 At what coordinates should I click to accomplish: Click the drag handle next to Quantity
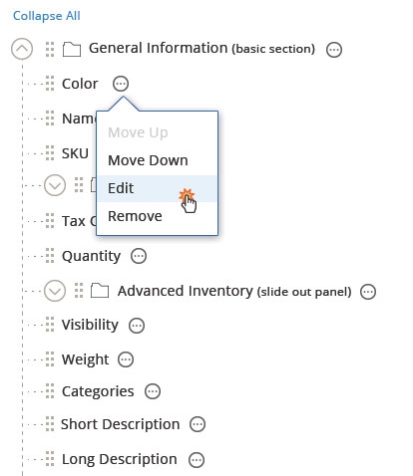point(50,256)
